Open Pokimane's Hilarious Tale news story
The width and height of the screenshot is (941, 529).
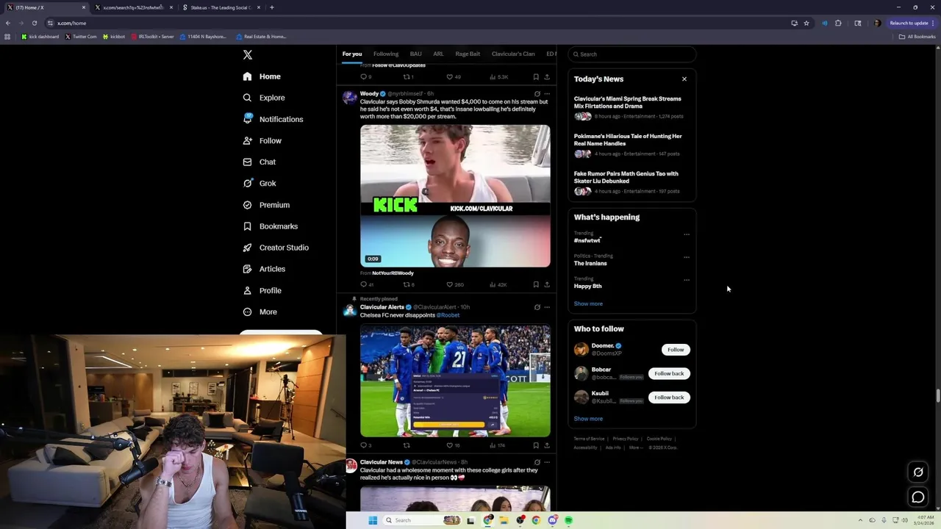[x=631, y=145]
